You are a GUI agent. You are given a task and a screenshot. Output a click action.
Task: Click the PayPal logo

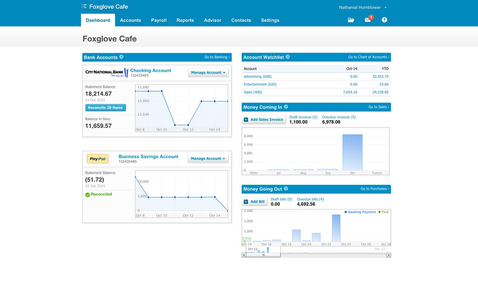point(98,159)
